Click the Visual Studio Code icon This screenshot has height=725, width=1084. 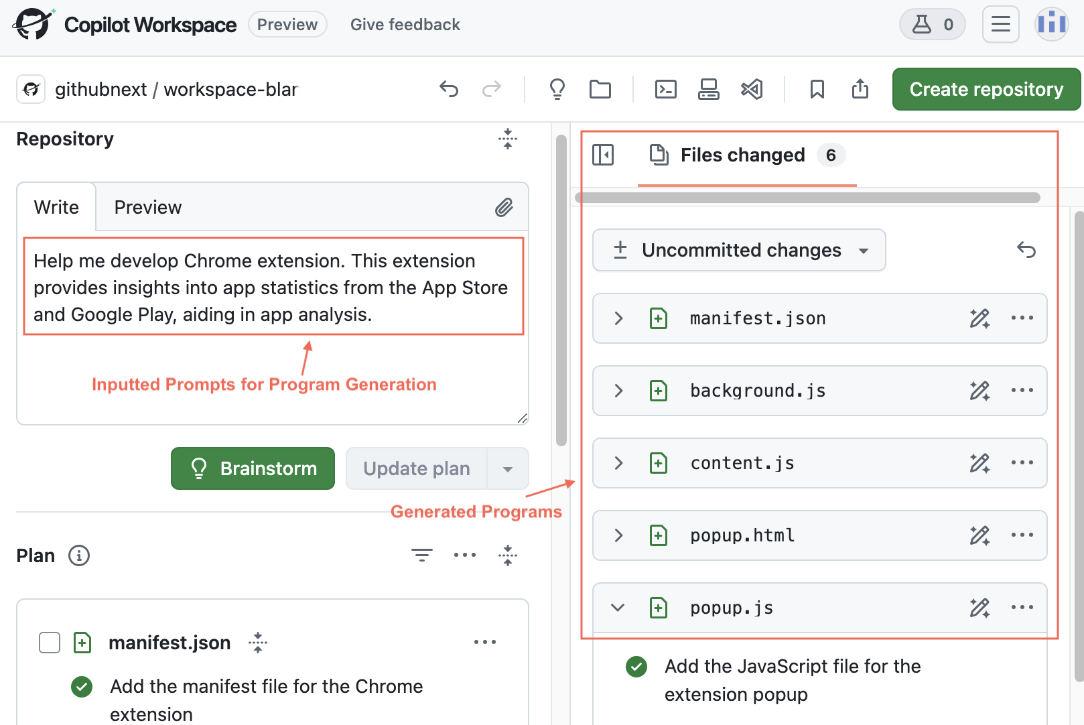tap(752, 89)
